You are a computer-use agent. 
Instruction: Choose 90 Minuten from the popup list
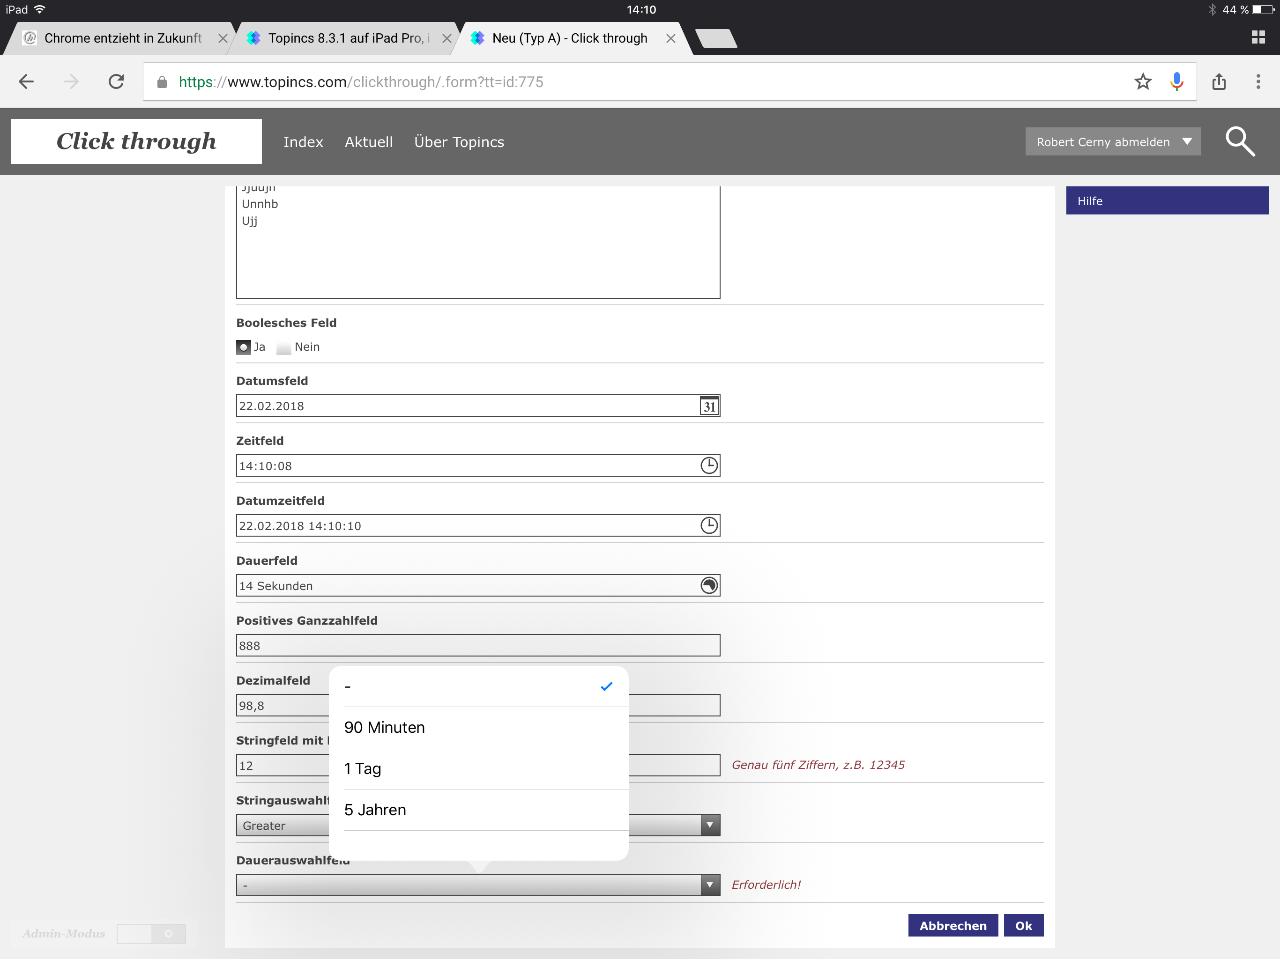[x=384, y=728]
